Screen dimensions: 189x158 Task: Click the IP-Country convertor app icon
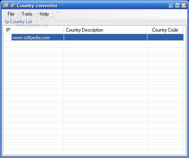coord(6,5)
